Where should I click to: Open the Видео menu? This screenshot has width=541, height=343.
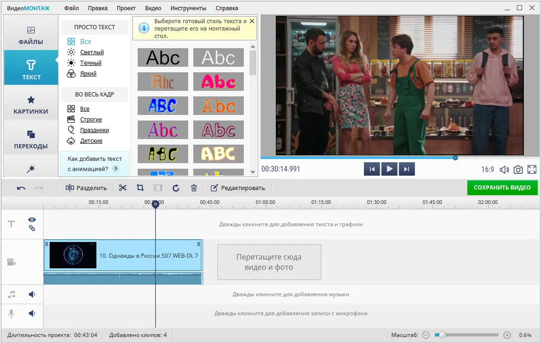click(153, 8)
